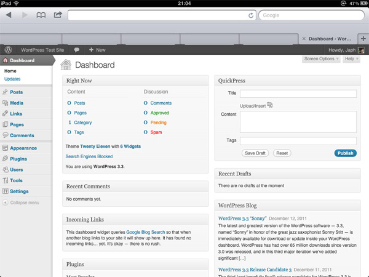Viewport: 369px width, 277px height.
Task: Tap the Safari back arrow
Action: pos(9,15)
